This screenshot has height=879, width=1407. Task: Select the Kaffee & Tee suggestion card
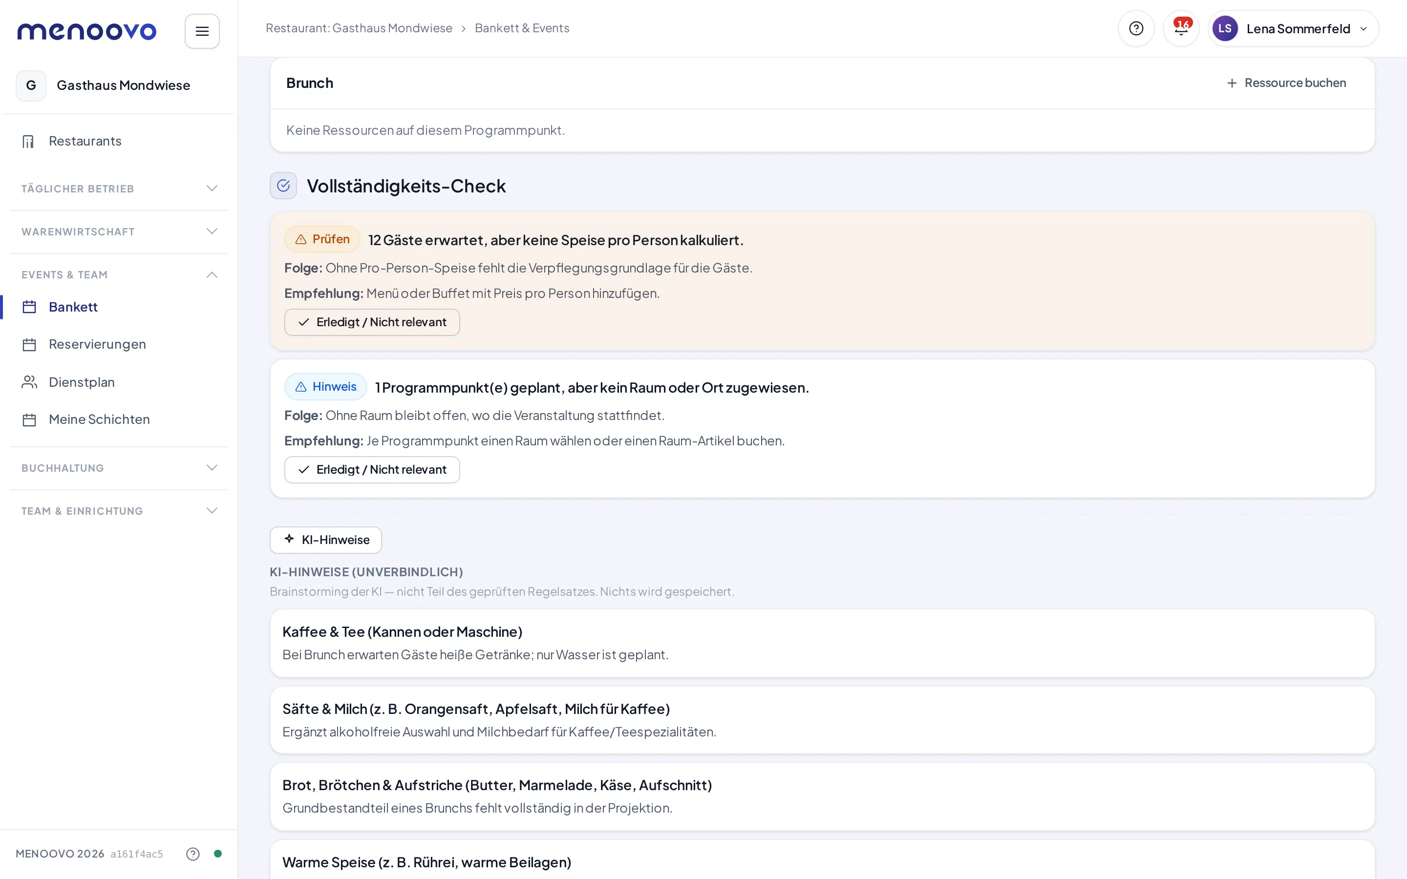coord(822,643)
